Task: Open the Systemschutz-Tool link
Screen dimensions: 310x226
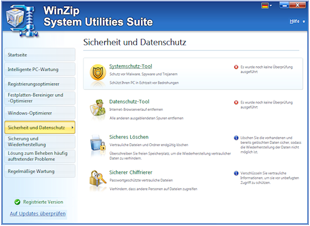Action: pos(131,66)
